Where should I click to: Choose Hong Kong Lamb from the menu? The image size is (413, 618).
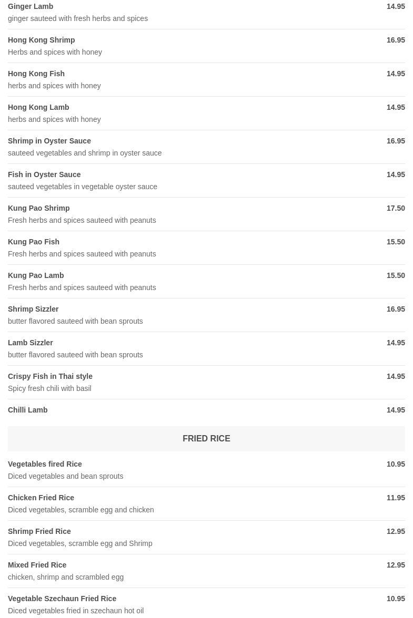click(x=38, y=107)
